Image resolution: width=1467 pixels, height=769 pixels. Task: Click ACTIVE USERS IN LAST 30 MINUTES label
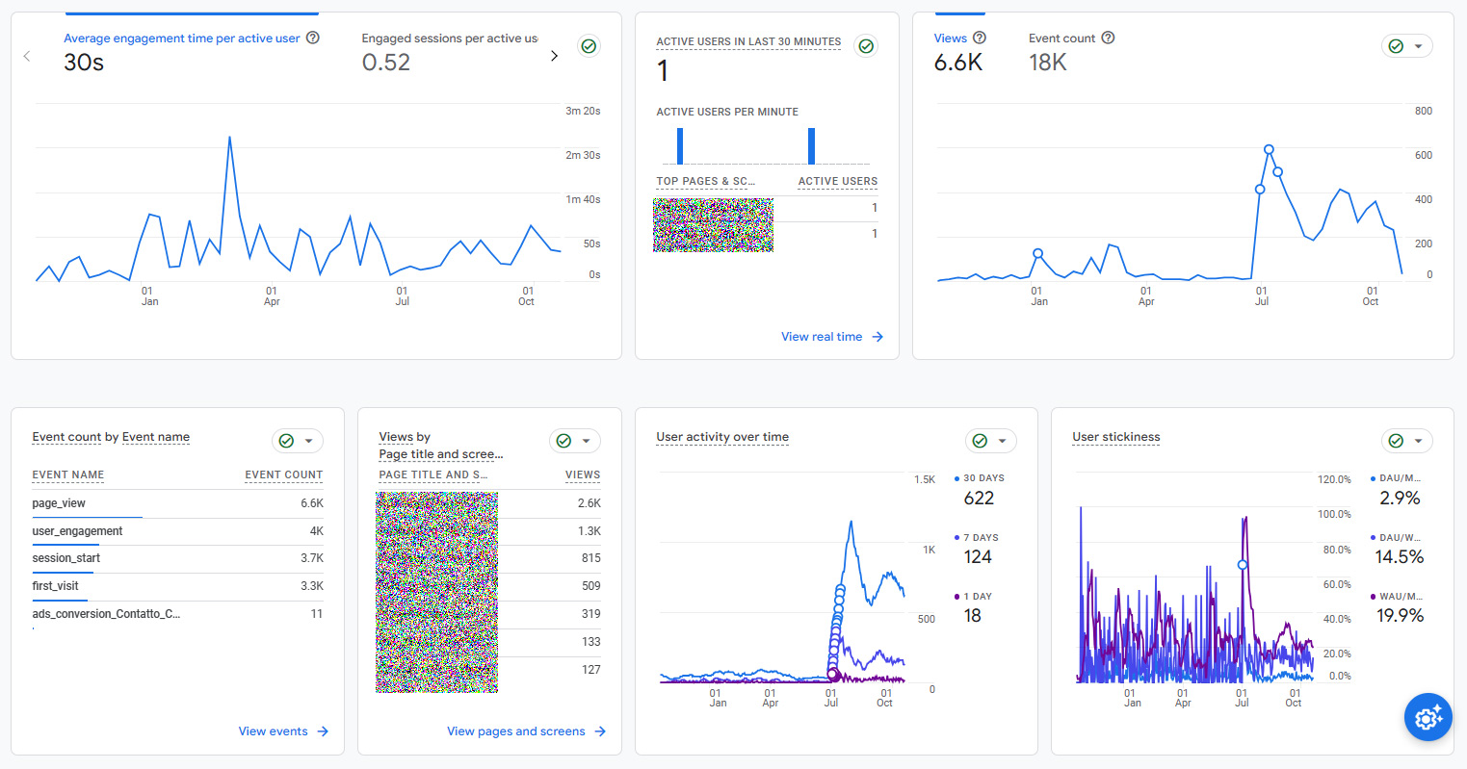pos(748,41)
